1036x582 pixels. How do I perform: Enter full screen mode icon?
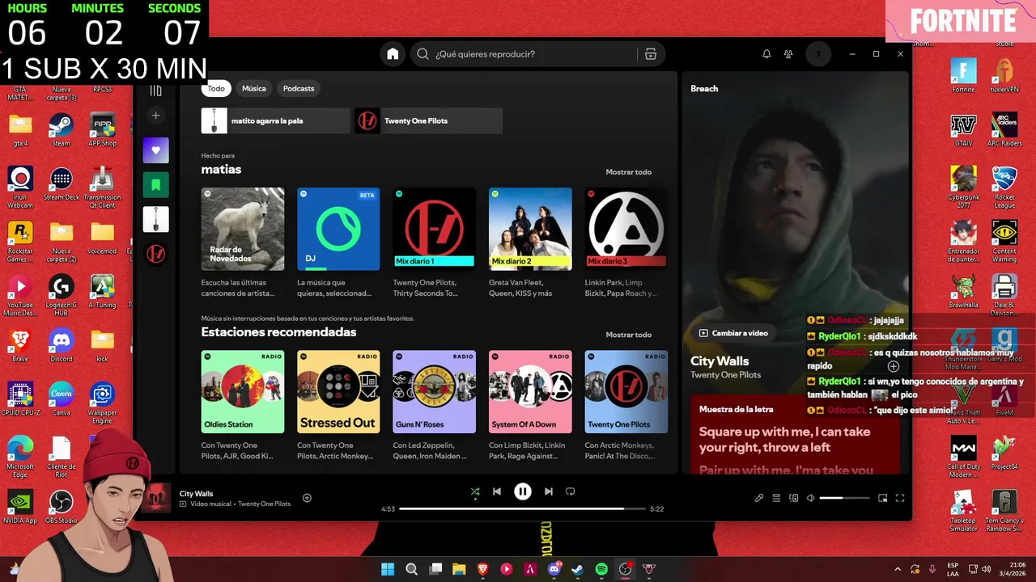[x=900, y=499]
